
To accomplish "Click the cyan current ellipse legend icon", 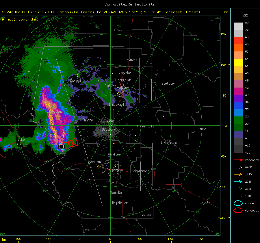I will point(238,203).
